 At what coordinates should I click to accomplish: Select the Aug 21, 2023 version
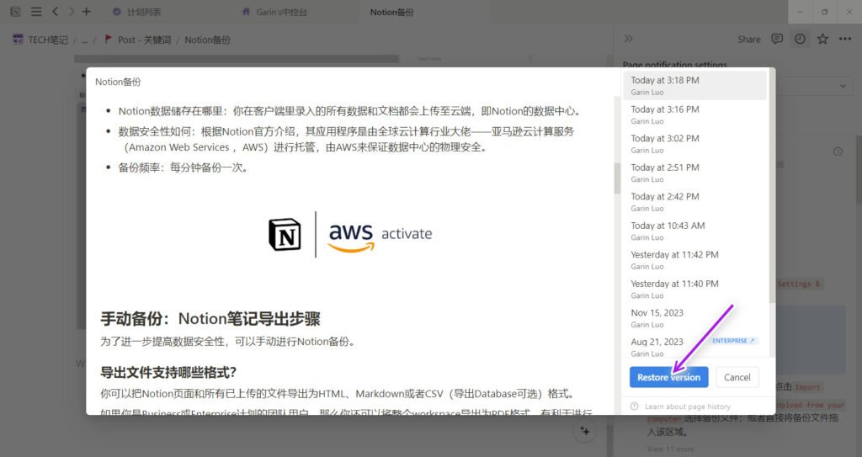(x=694, y=347)
